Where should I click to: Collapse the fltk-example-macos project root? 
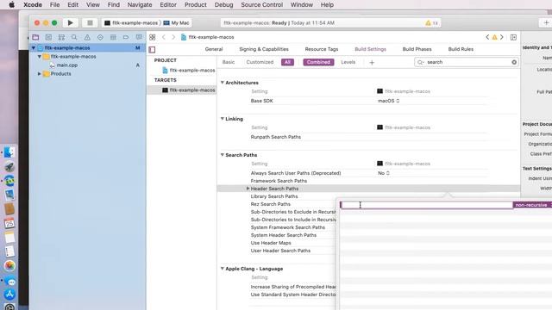[34, 48]
